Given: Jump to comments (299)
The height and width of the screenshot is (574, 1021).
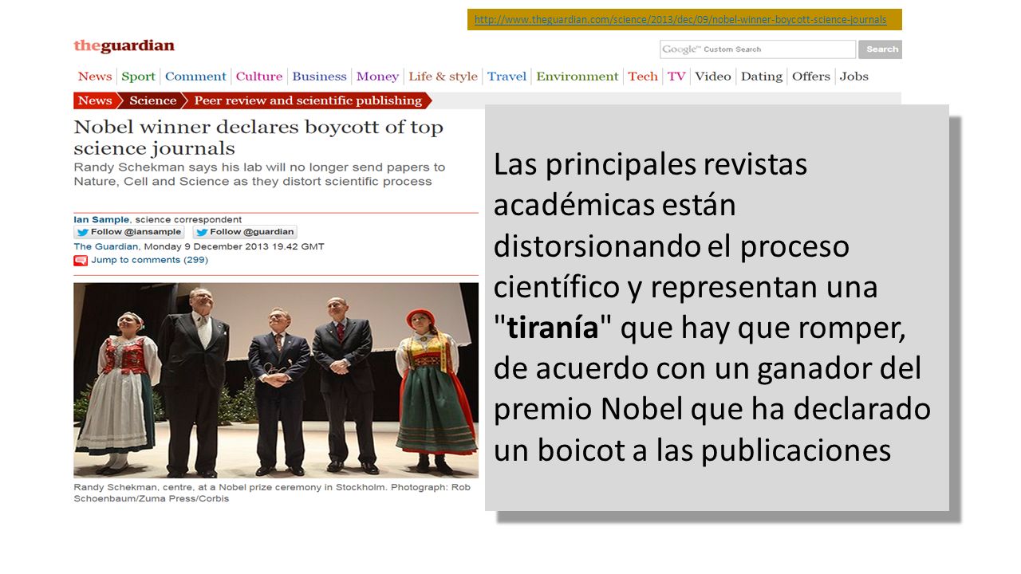Looking at the screenshot, I should [149, 260].
